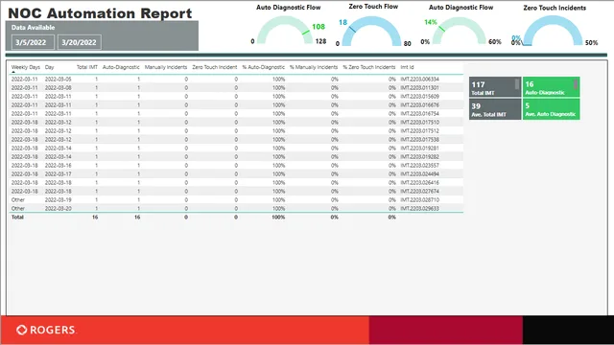This screenshot has width=614, height=345.
Task: Sort table by the Day column header
Action: click(x=49, y=67)
